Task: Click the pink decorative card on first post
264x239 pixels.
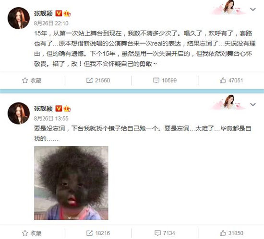Action: pos(228,7)
